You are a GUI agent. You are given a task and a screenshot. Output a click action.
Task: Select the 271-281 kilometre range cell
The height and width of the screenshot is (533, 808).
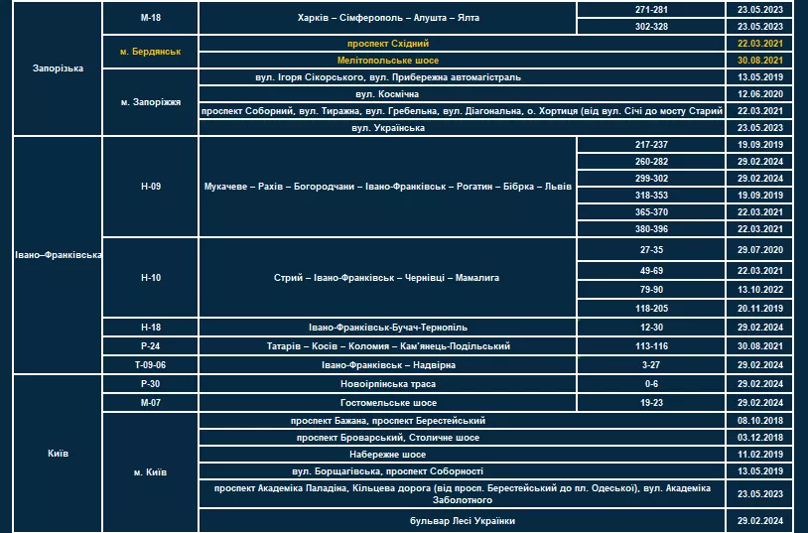(651, 9)
